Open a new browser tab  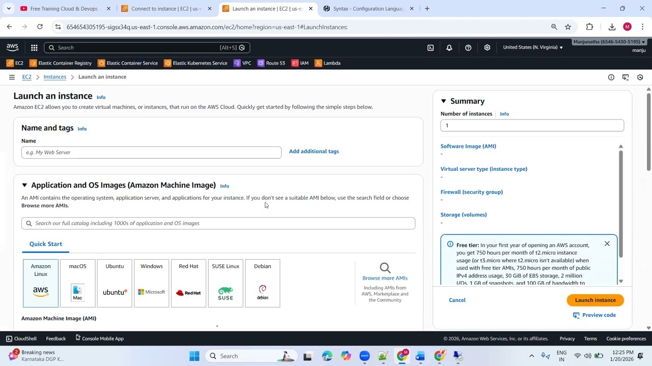pos(427,9)
